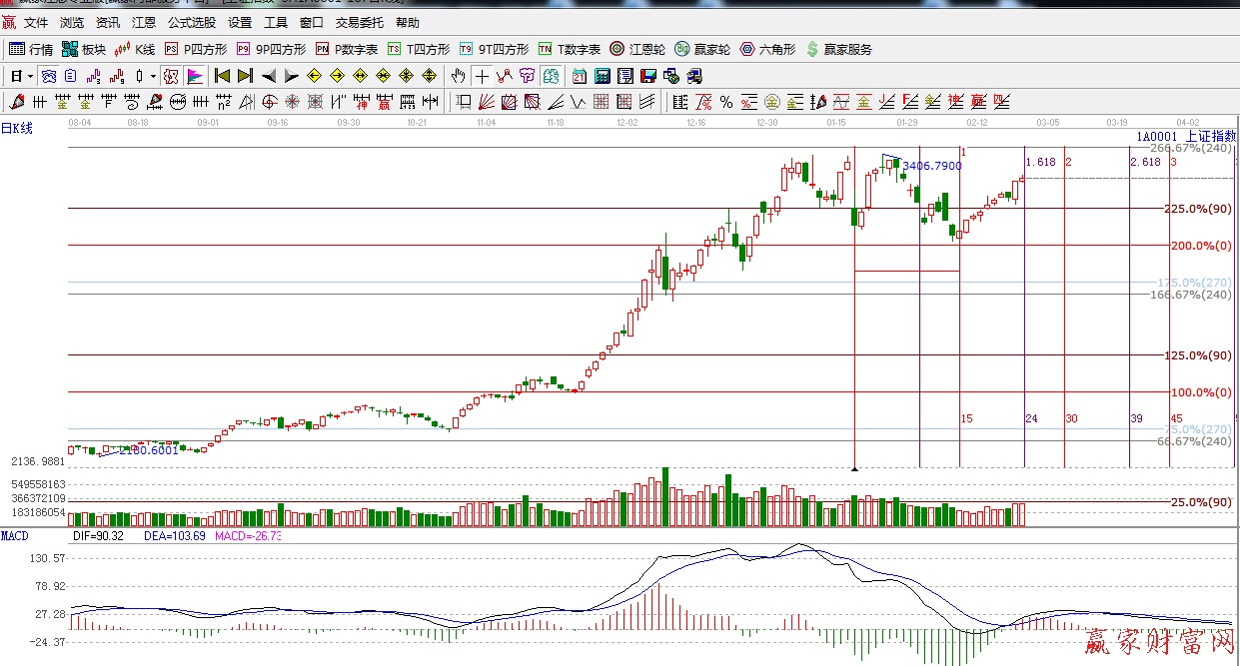Screen dimensions: 1240x666
Task: Select the crosshair cursor tool
Action: 482,76
